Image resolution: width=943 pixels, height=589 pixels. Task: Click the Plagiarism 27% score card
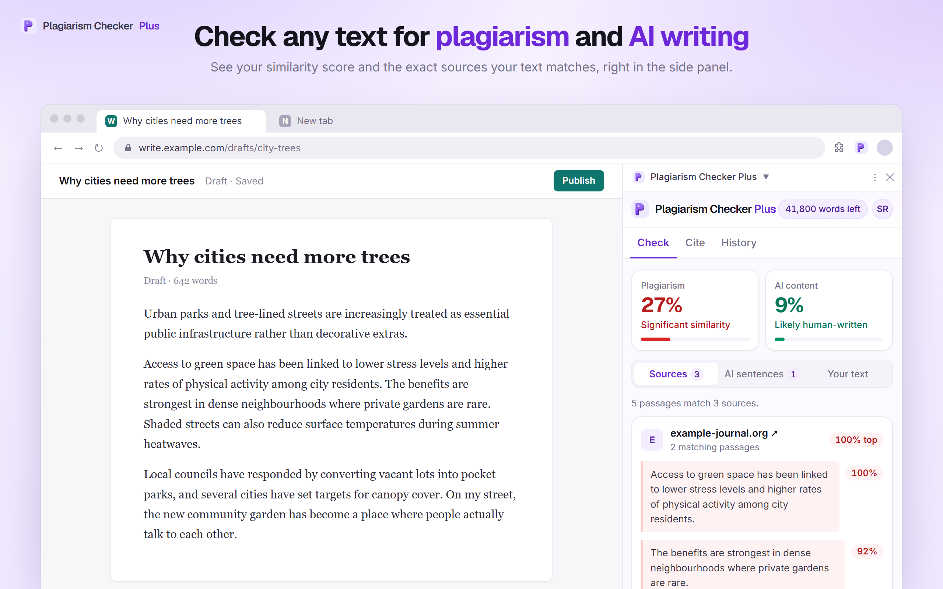pyautogui.click(x=695, y=310)
